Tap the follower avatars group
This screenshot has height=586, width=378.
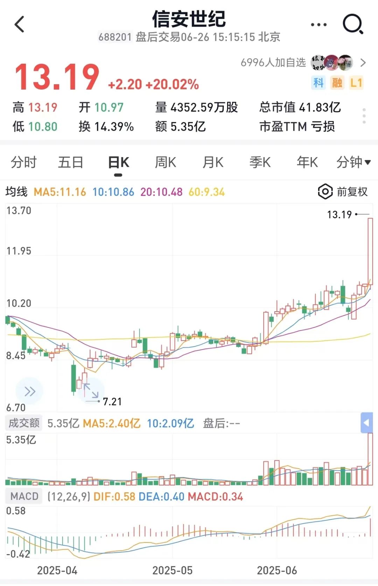pos(332,63)
